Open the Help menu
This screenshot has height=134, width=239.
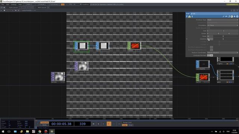(x=20, y=4)
